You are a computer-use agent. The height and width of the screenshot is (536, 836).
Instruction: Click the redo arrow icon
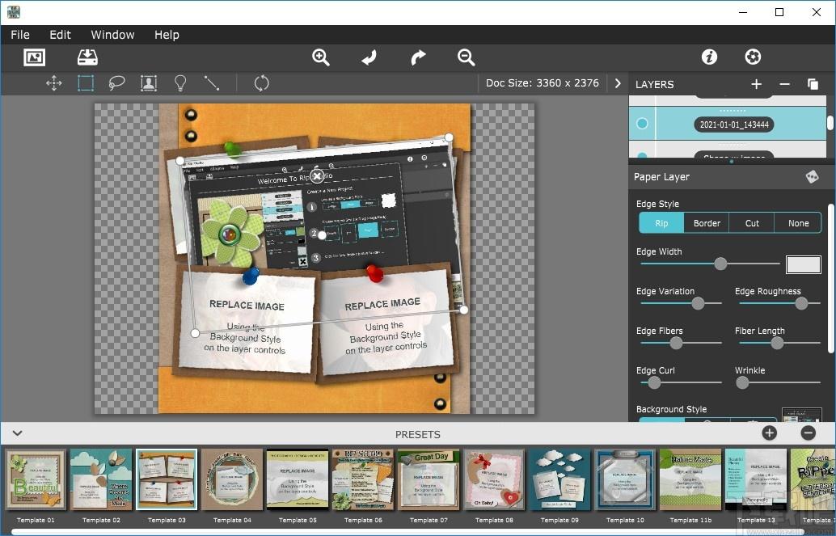[418, 57]
